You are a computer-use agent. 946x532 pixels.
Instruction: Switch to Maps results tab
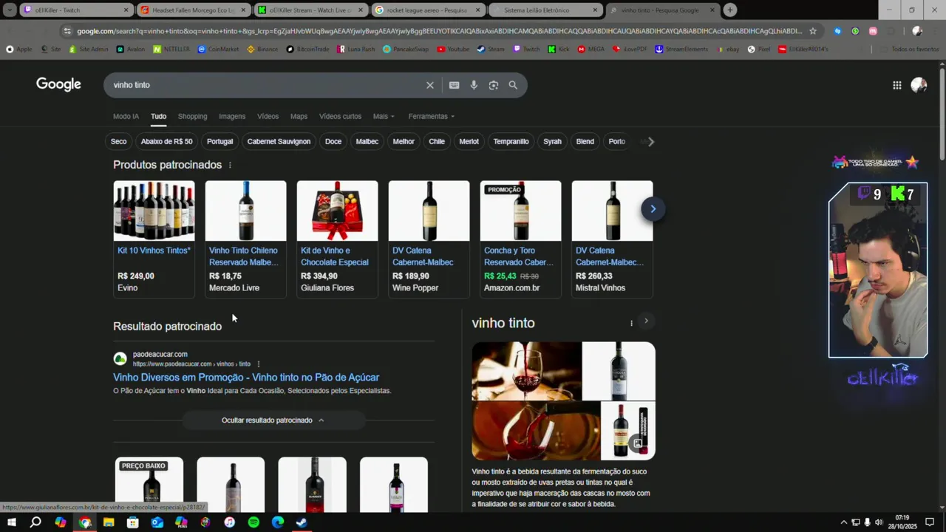coord(299,116)
